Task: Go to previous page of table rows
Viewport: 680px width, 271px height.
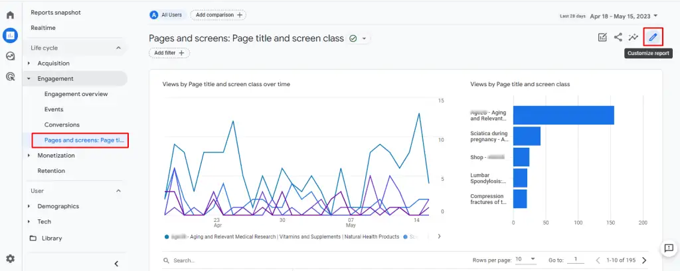Action: pyautogui.click(x=598, y=260)
